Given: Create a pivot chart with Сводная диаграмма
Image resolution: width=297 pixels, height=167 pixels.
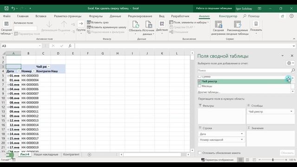Looking at the screenshot, I should click(218, 28).
